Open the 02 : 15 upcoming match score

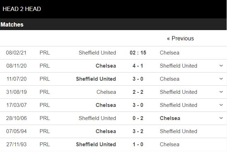pos(138,53)
